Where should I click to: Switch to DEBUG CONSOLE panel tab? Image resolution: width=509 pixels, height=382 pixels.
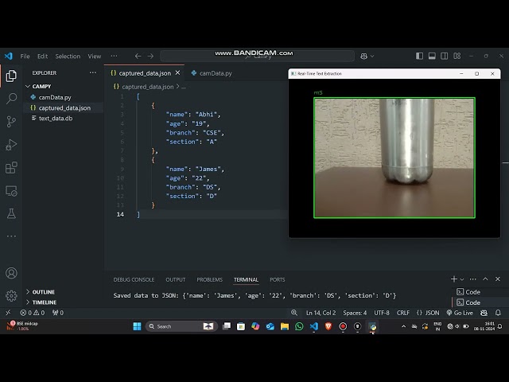pos(134,279)
